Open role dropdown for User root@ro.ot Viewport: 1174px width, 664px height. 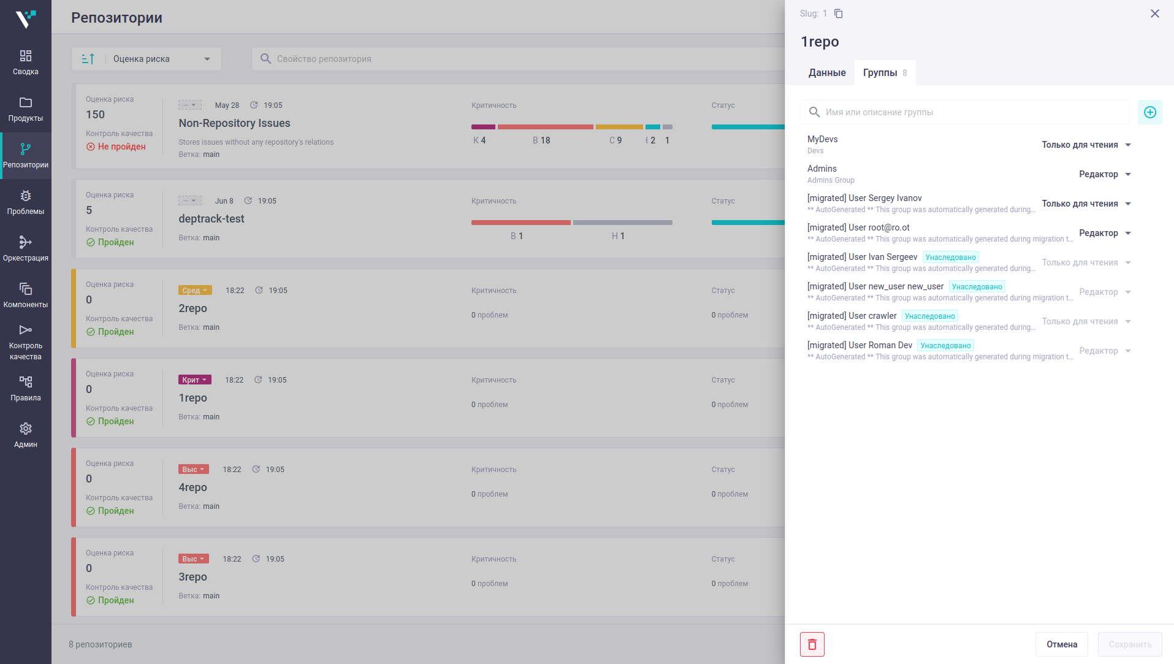point(1105,233)
